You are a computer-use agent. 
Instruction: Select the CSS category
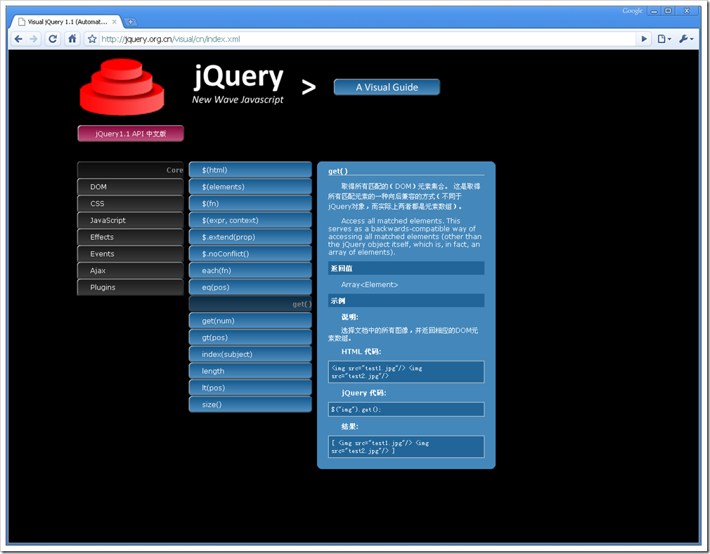(x=131, y=203)
